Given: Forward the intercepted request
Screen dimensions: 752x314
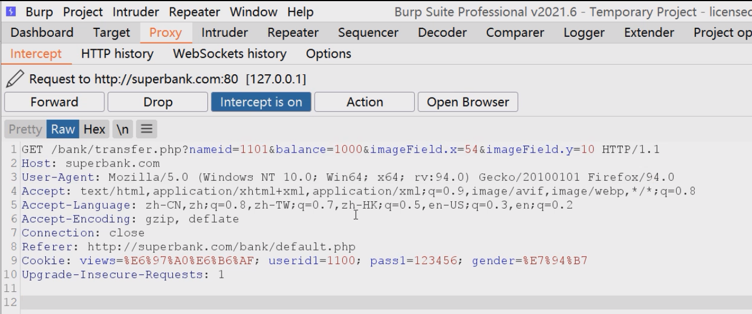Looking at the screenshot, I should (x=54, y=102).
